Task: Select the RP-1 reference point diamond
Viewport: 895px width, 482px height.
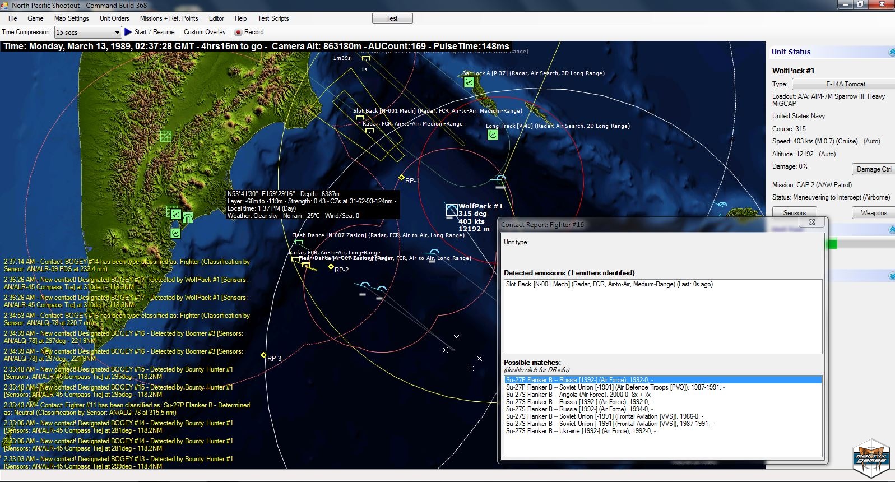Action: 401,178
